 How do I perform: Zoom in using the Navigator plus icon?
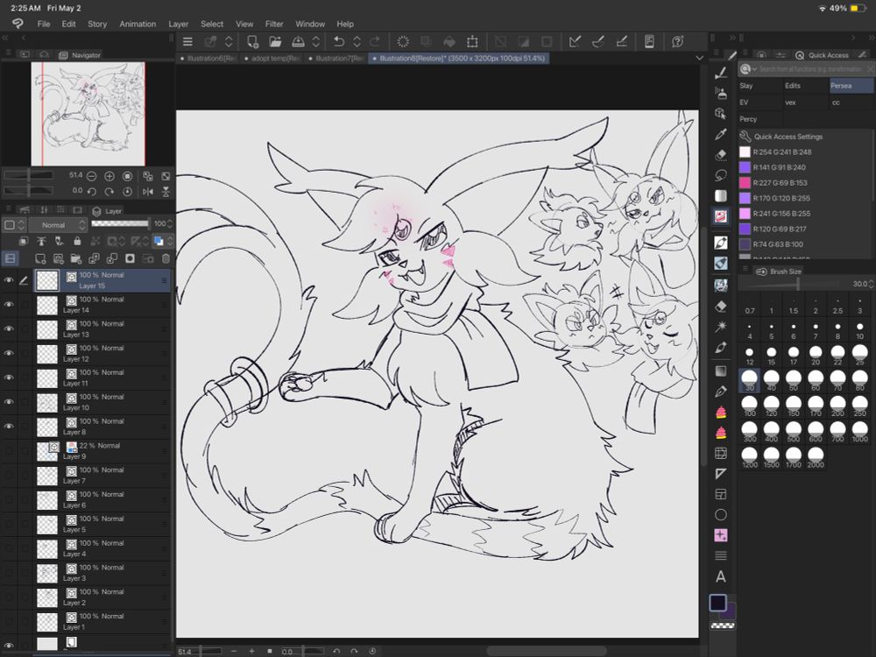click(109, 176)
